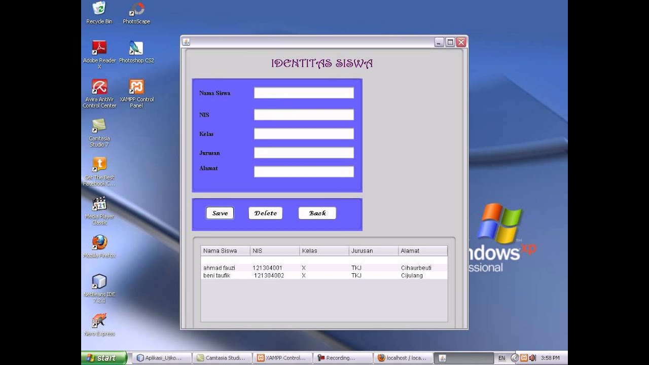Screen dimensions: 649x365
Task: Click the Cihaurbeuti address cell
Action: pos(423,268)
